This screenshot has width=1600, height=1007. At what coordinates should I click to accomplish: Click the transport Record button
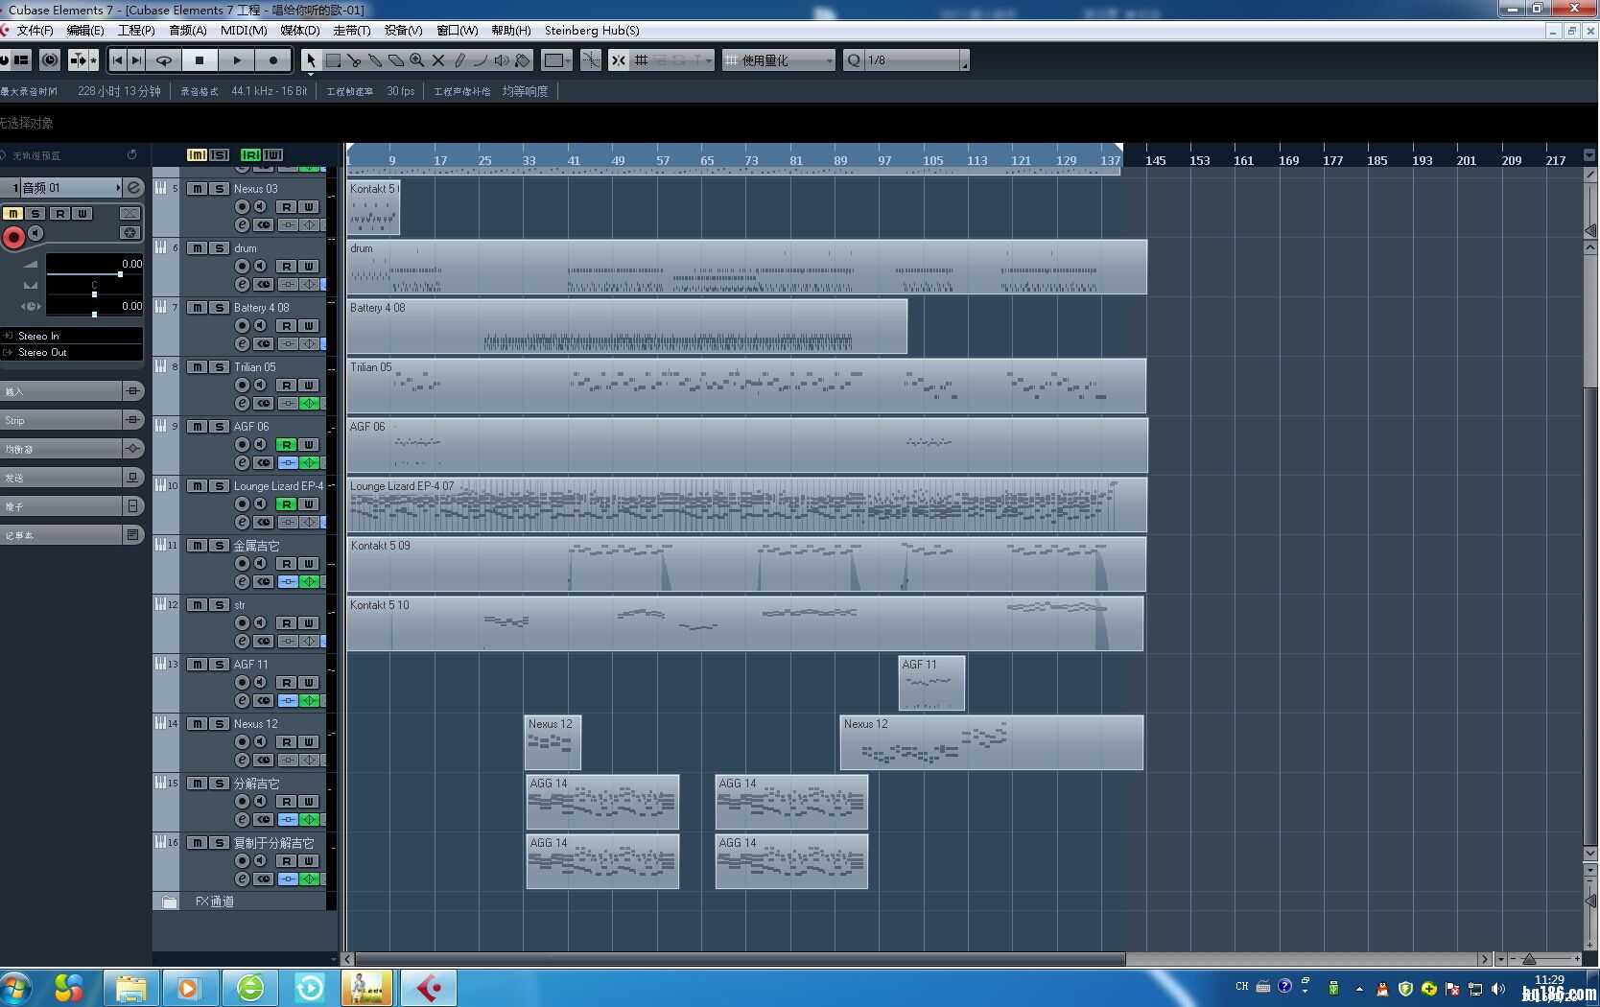coord(273,60)
